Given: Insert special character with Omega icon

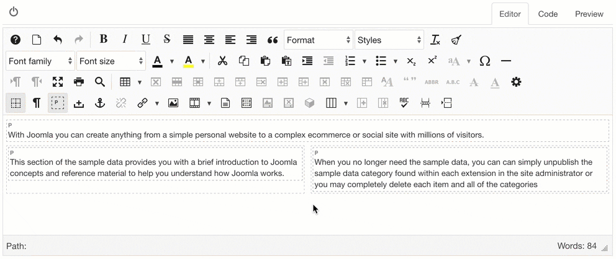Looking at the screenshot, I should 485,61.
